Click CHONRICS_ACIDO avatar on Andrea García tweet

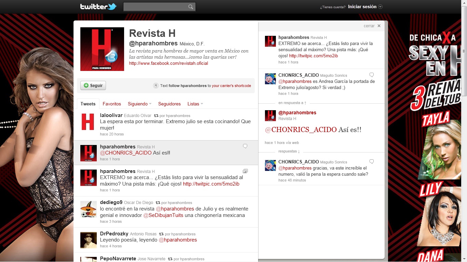point(270,79)
